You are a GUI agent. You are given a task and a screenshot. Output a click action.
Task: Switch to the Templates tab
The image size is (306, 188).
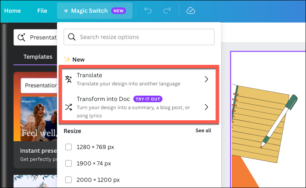click(38, 57)
